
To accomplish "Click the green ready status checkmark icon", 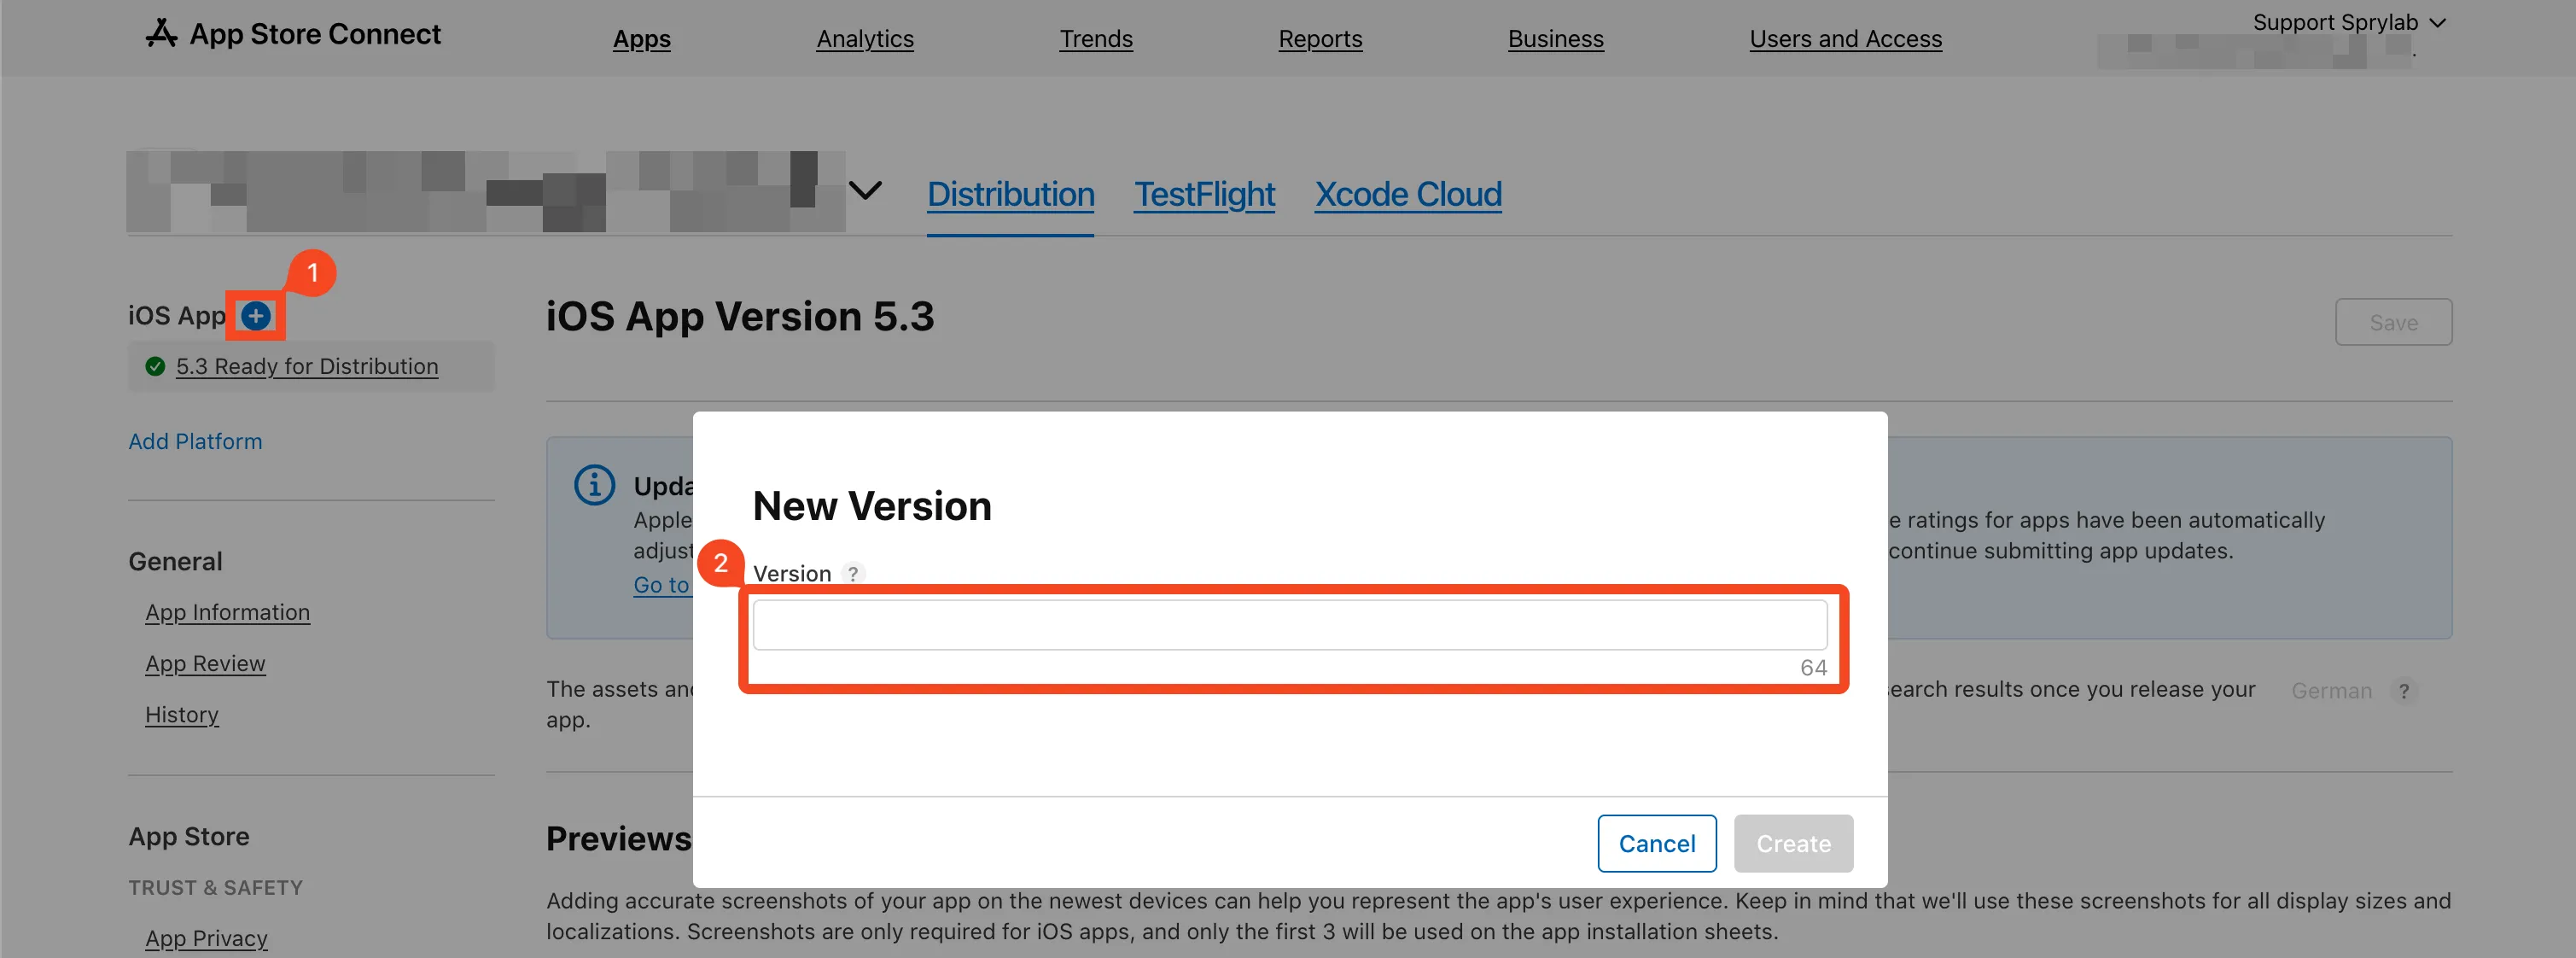I will 155,366.
